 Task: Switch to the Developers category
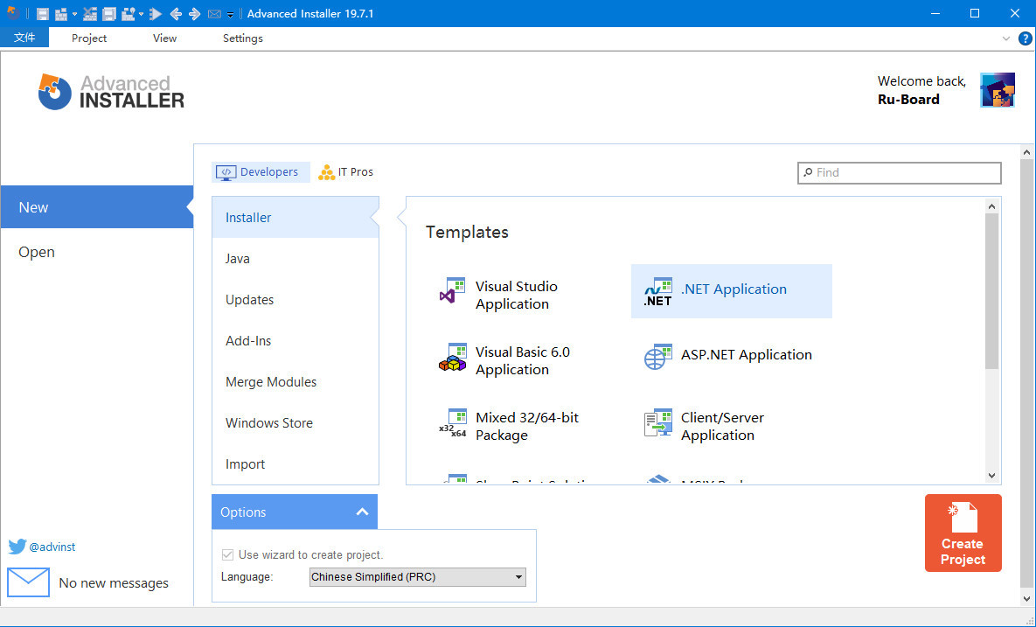coord(261,172)
